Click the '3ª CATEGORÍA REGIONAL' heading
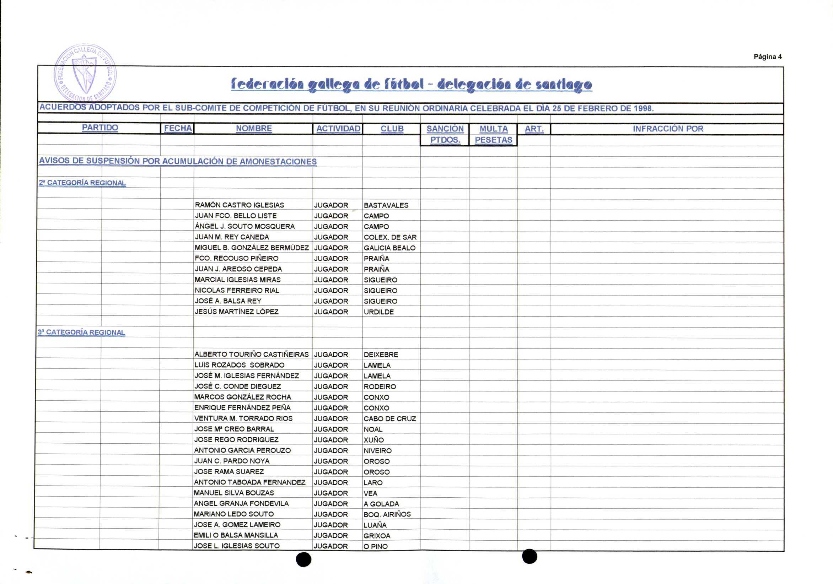 (x=81, y=332)
